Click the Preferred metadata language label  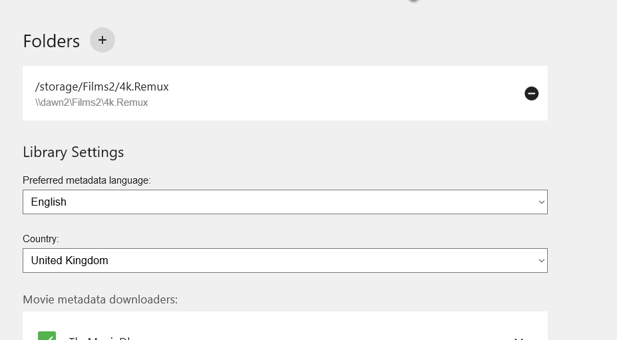87,180
